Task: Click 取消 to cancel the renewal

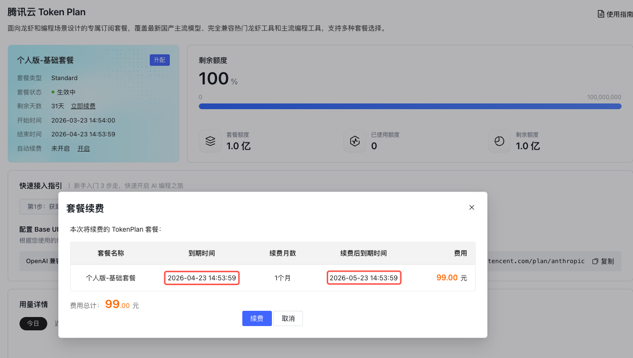Action: (x=288, y=318)
